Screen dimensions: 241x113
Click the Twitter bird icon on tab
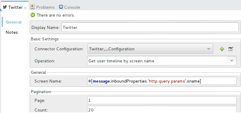tap(5, 7)
